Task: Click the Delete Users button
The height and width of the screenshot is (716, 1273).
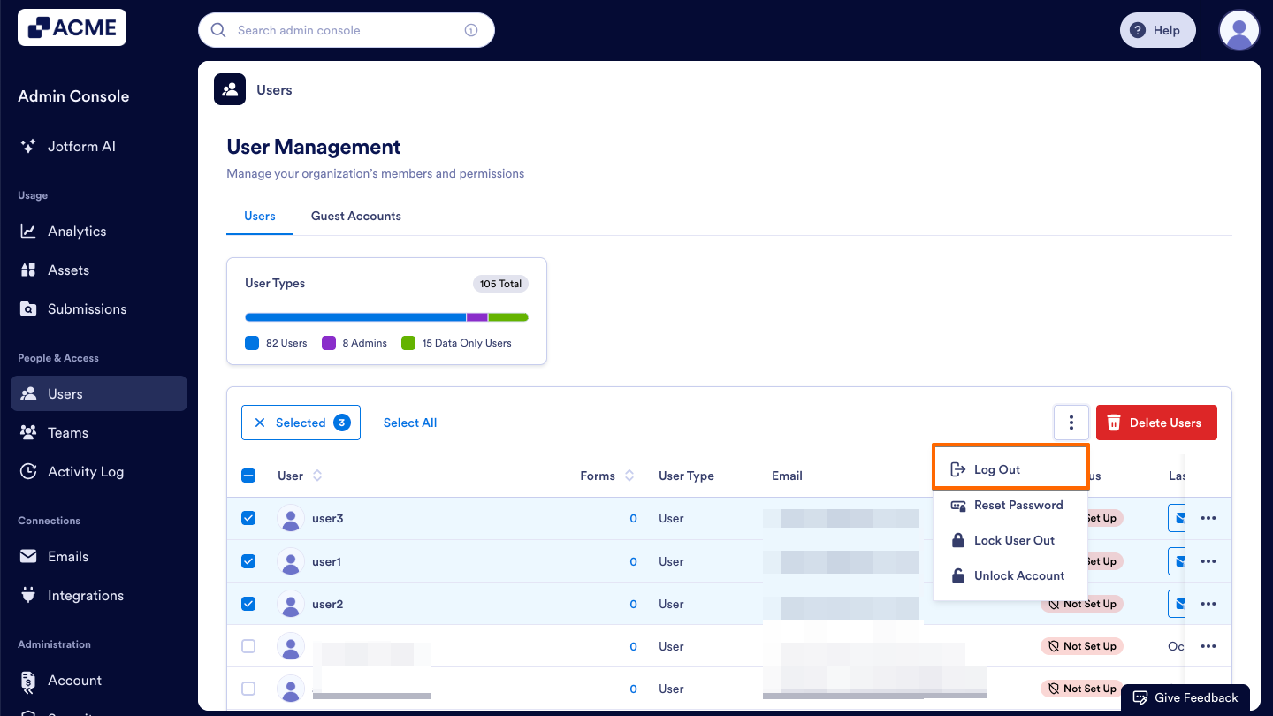Action: pos(1156,423)
